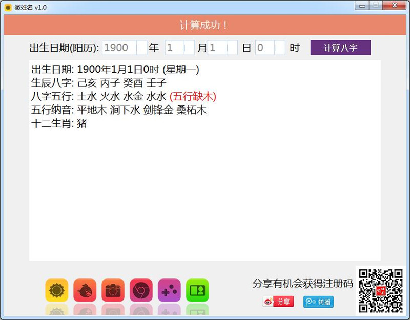Share via the Weibo 分享 button
The width and height of the screenshot is (410, 320).
click(x=278, y=302)
